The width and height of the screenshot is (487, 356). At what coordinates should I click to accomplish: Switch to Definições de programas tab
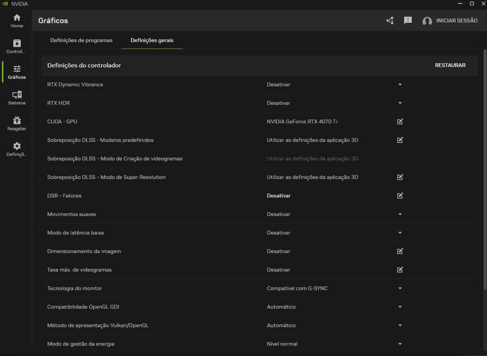(x=81, y=40)
